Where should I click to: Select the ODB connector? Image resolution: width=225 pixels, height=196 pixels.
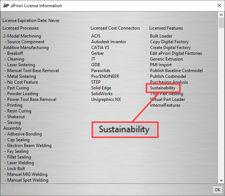pyautogui.click(x=96, y=65)
